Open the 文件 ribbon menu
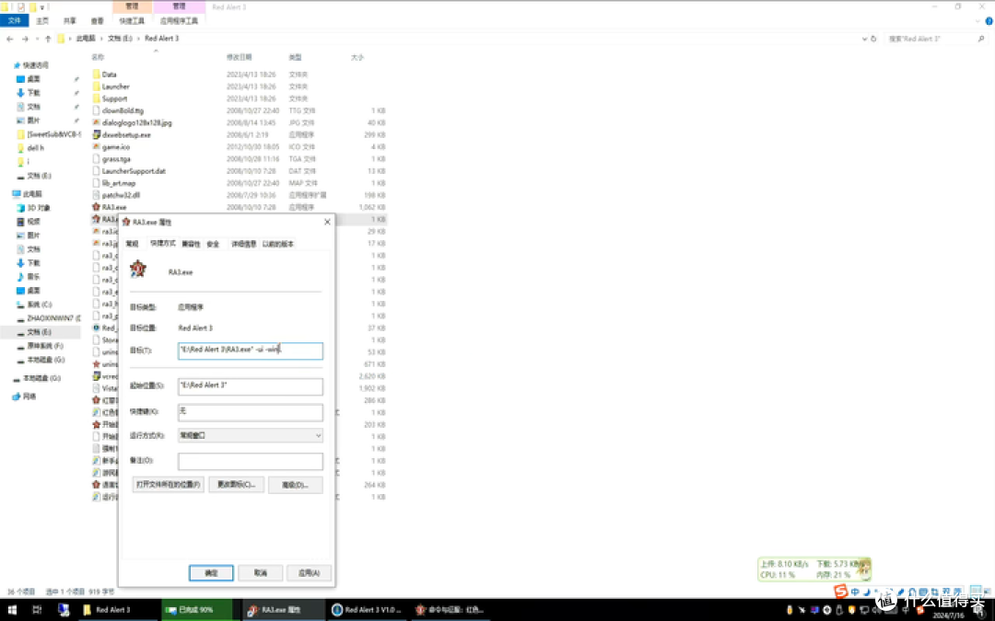Screen dimensions: 995x621 point(14,21)
